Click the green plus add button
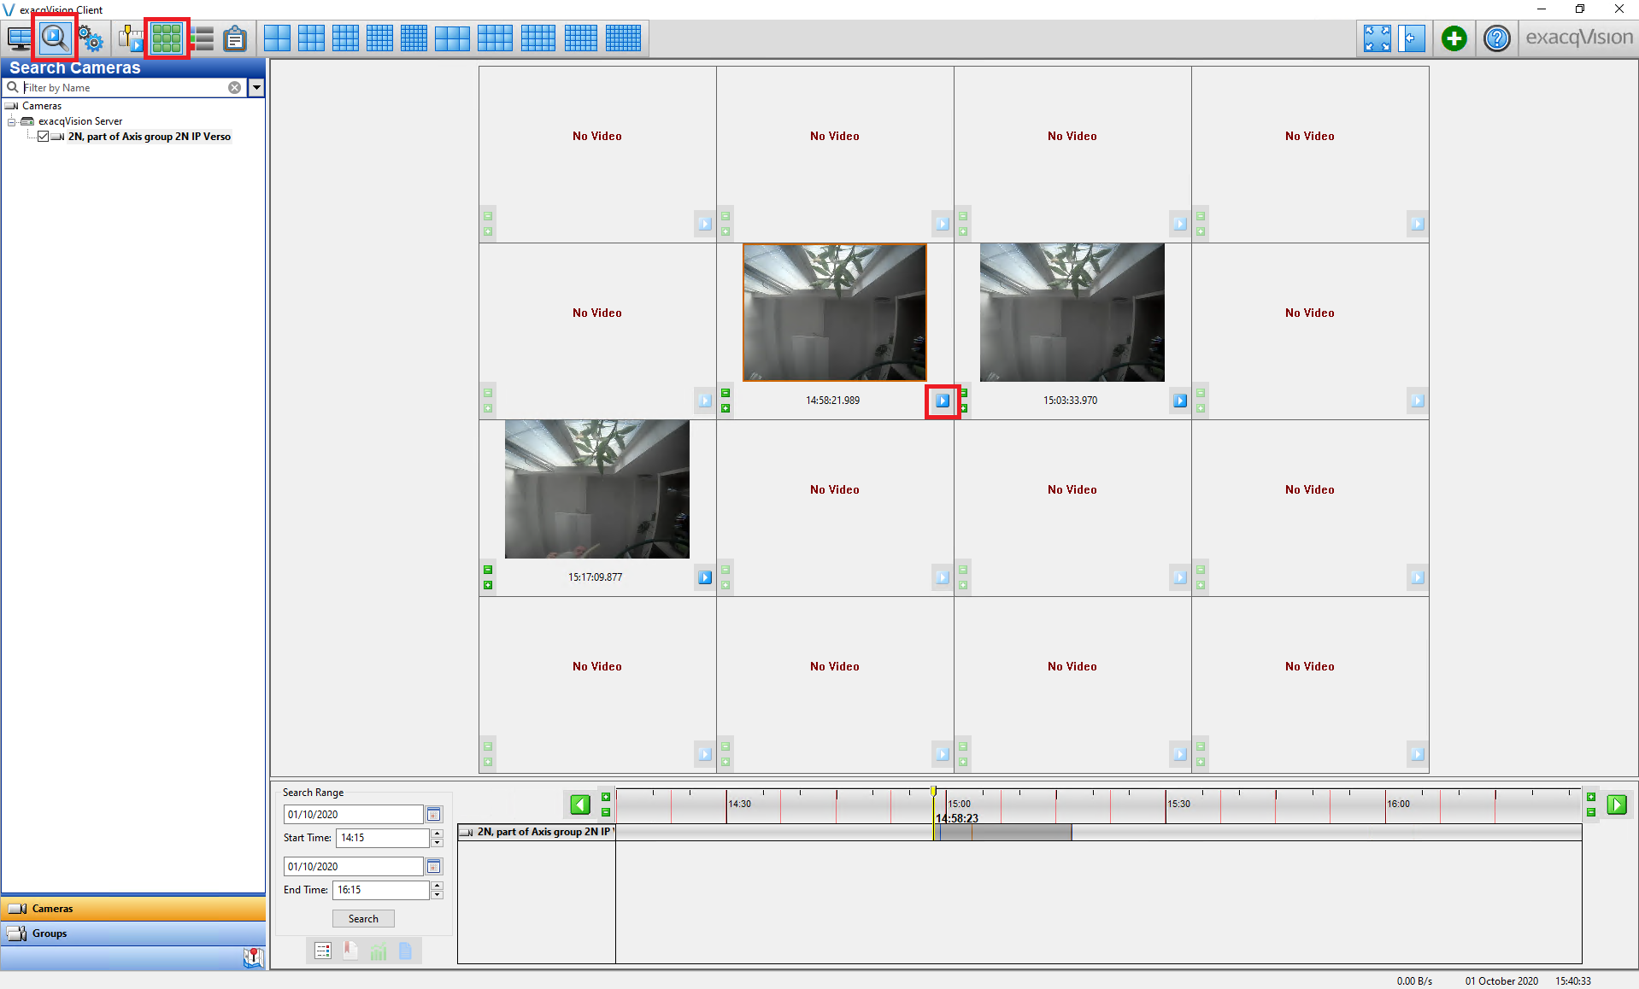This screenshot has width=1639, height=989. pos(1454,38)
